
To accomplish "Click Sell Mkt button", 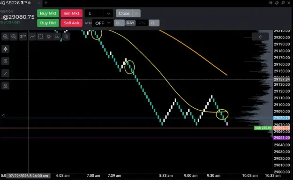I will (71, 13).
